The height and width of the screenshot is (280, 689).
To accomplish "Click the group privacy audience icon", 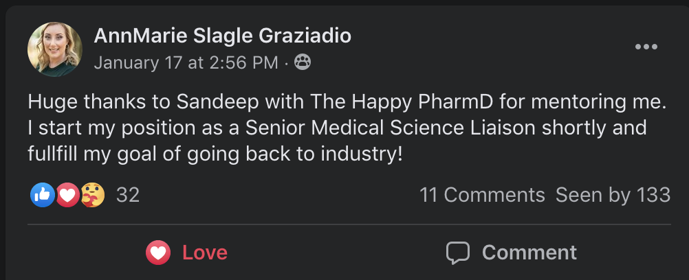I will pos(302,63).
